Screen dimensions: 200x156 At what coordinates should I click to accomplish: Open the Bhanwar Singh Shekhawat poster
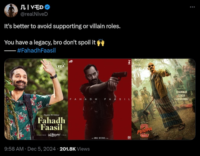[163, 99]
